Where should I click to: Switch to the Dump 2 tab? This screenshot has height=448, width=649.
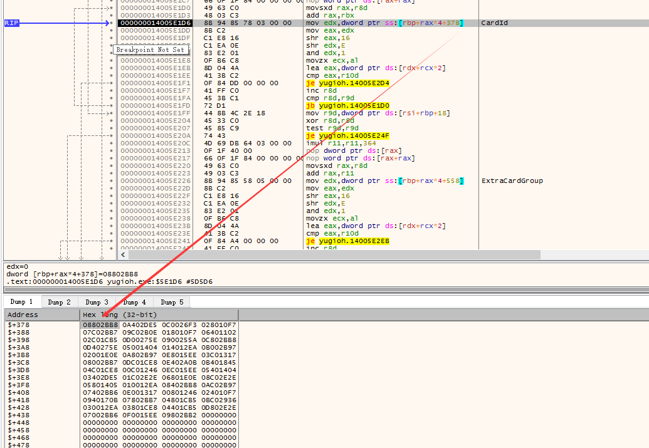(x=59, y=302)
